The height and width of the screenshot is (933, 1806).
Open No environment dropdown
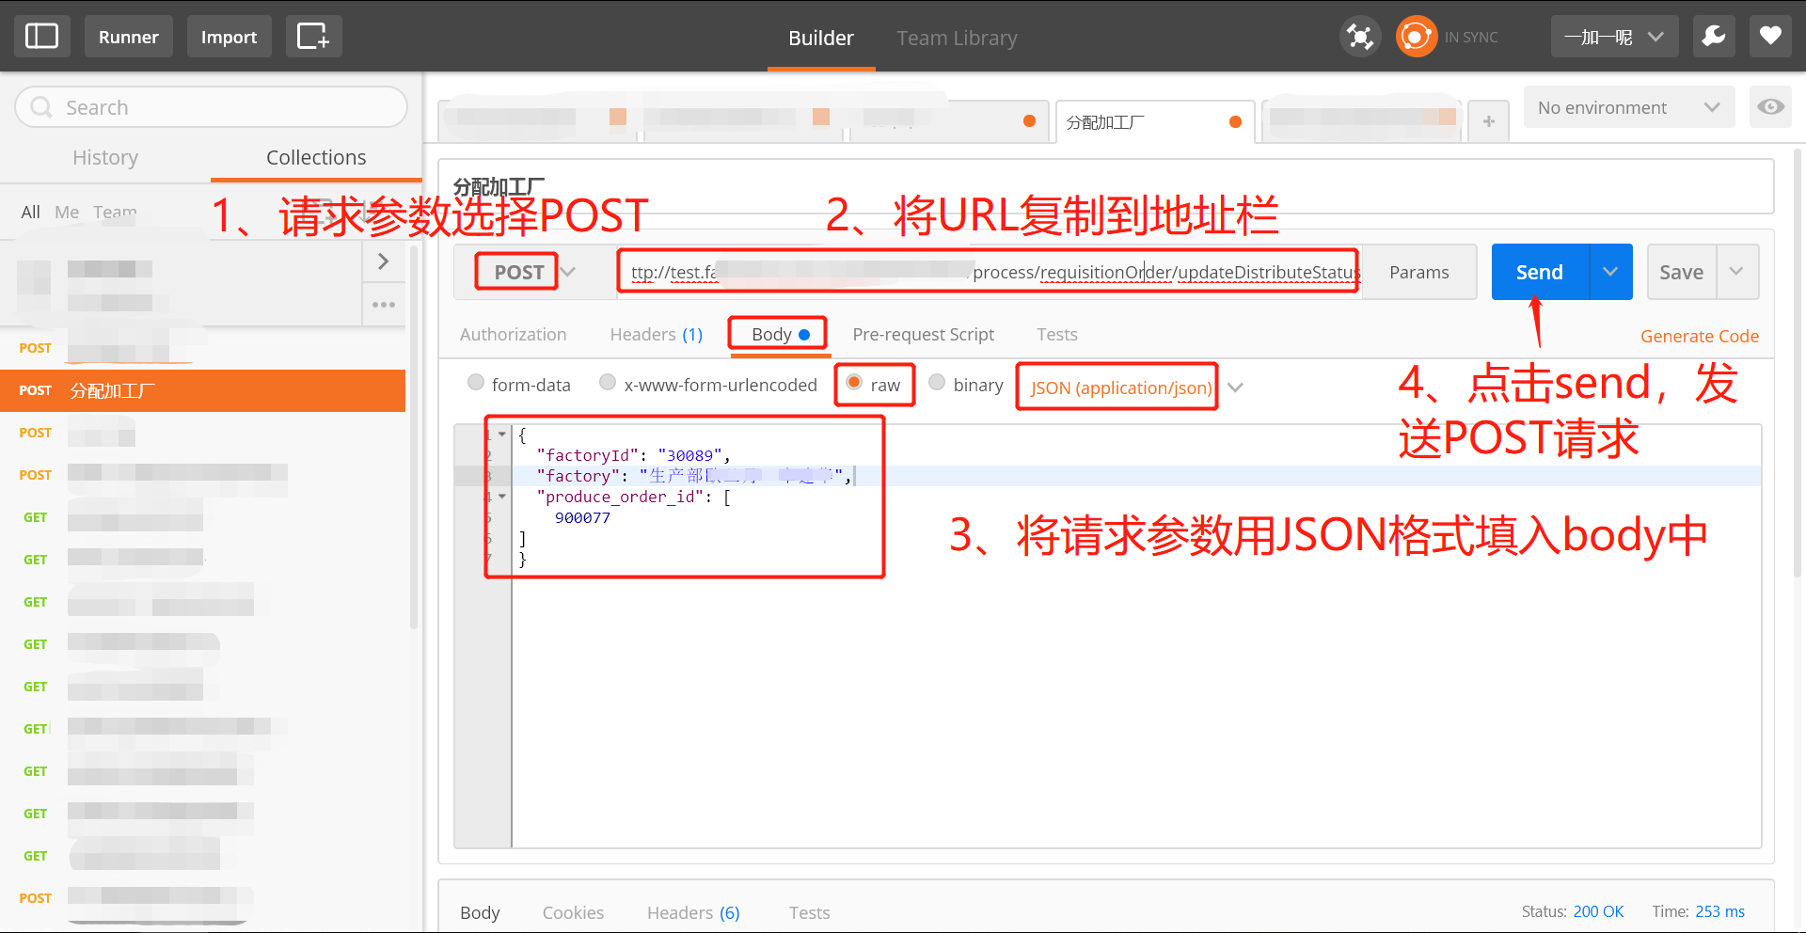(x=1629, y=107)
